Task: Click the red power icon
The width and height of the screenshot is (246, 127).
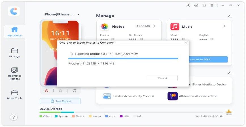Action: 46,91
